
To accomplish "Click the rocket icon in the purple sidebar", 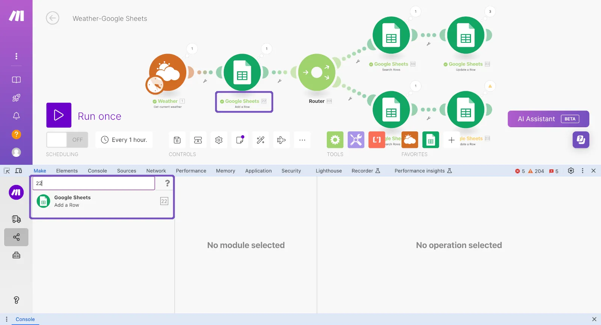I will pos(16,98).
